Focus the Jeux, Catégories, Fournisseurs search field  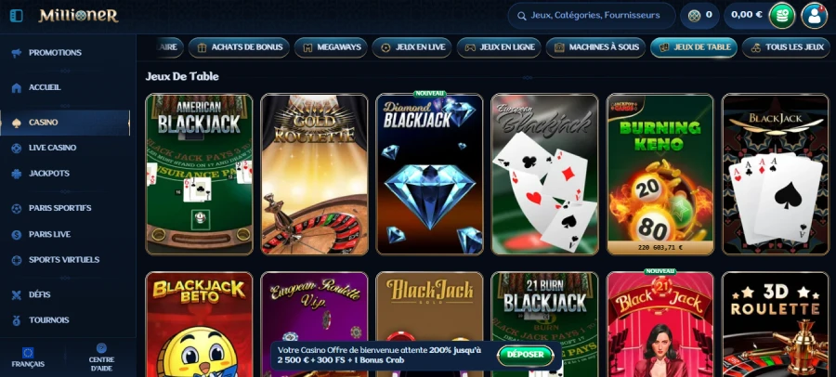click(x=592, y=16)
